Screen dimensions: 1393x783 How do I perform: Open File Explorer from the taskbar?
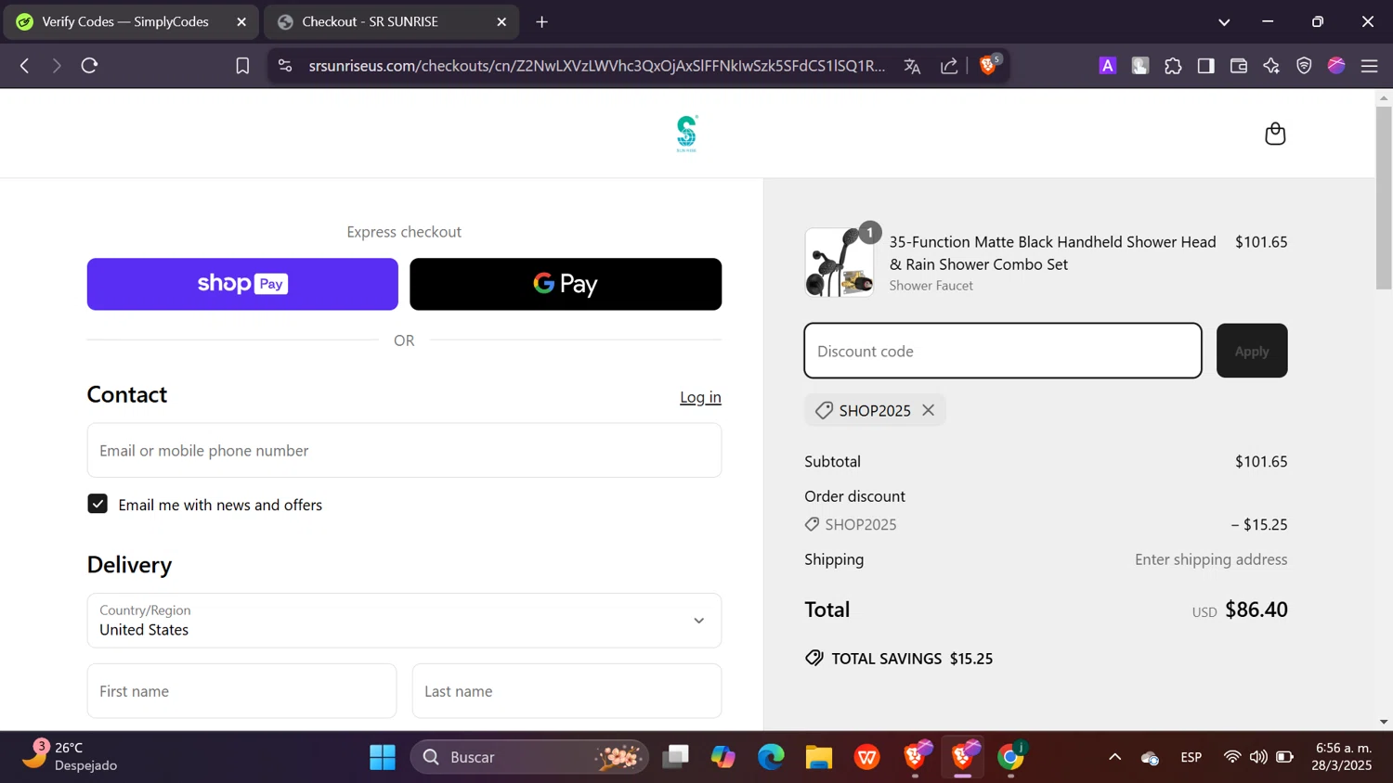click(x=818, y=757)
